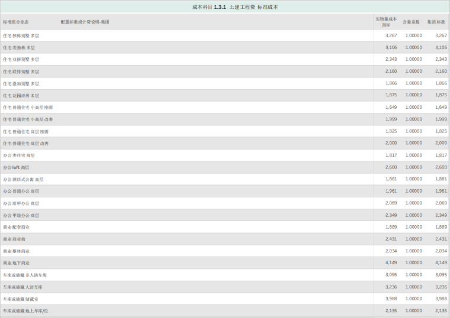Click the 集团标准 column header
The image size is (450, 318).
436,22
